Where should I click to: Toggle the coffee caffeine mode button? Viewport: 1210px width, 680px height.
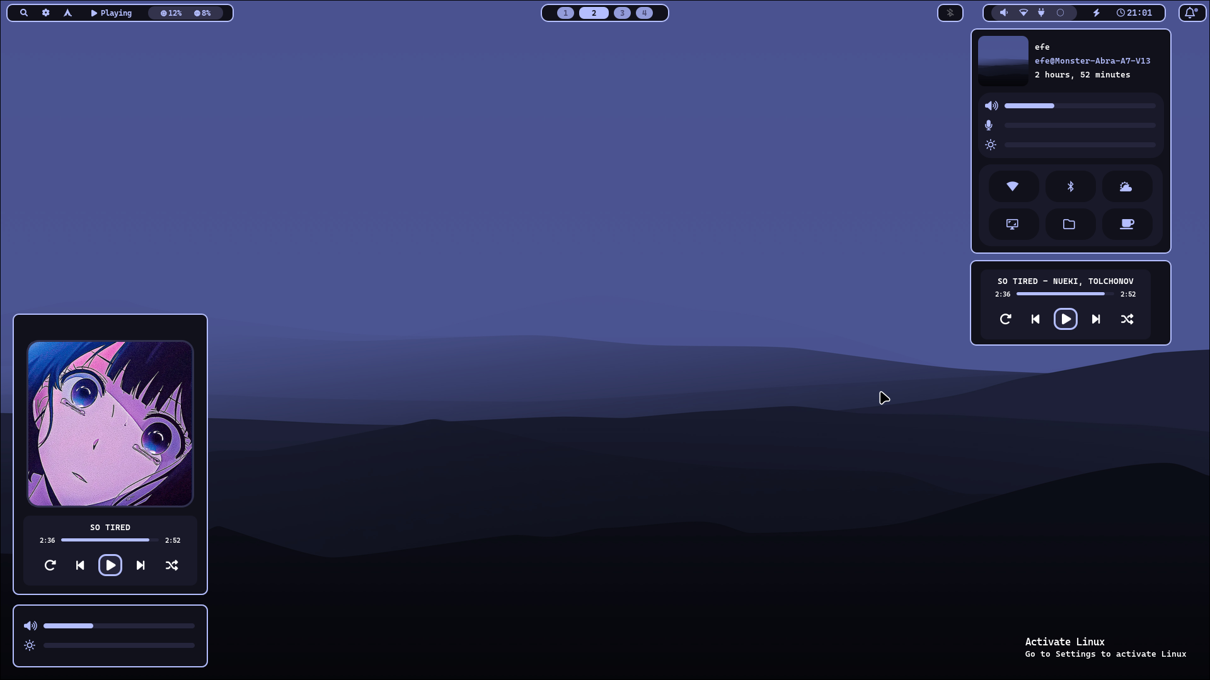tap(1127, 224)
